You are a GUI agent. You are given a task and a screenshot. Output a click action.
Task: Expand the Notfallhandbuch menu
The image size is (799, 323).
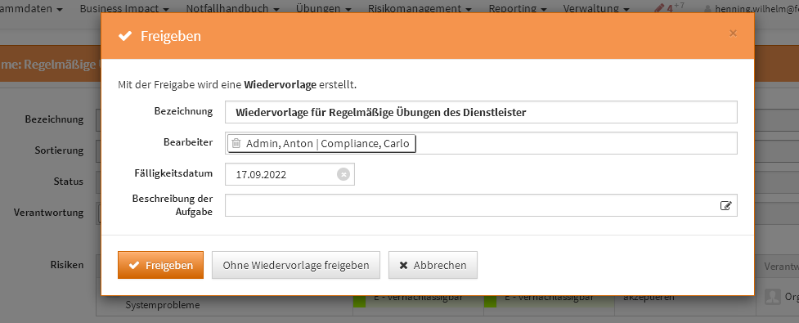coord(232,9)
